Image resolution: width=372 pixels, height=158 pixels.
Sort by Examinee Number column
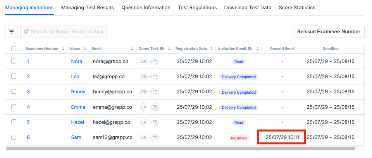click(x=63, y=49)
